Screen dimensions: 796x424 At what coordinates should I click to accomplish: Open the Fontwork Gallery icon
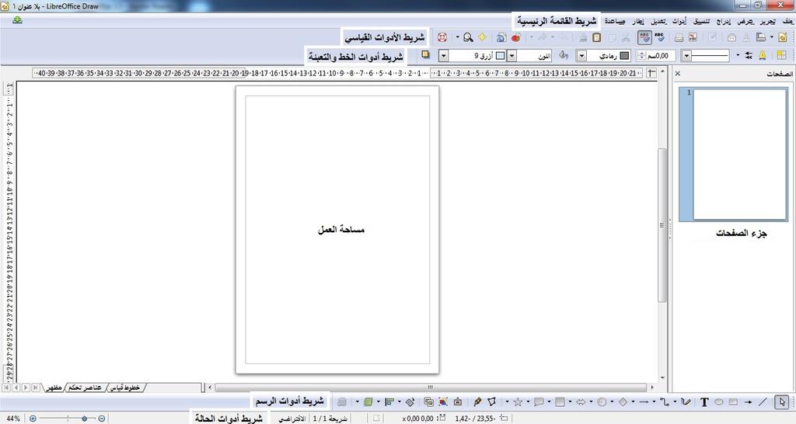tap(457, 401)
